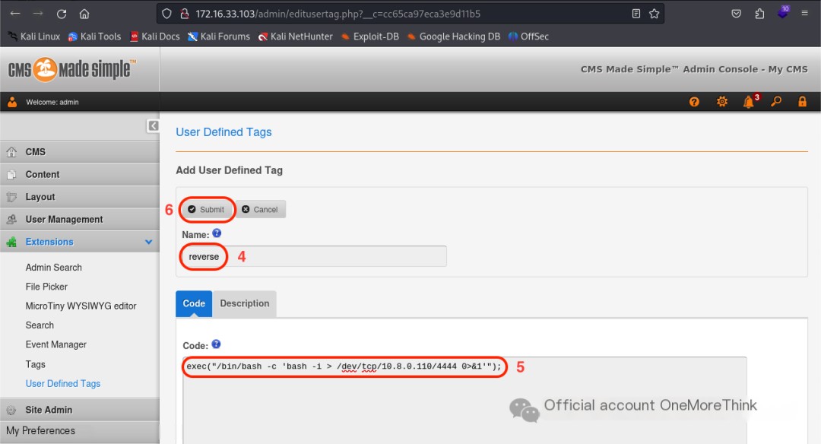This screenshot has width=821, height=444.
Task: Reload the current page
Action: pos(62,14)
